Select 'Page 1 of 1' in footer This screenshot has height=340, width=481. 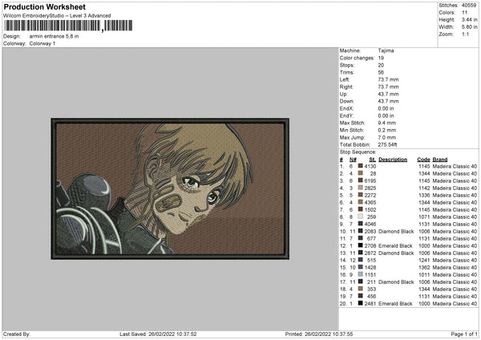coord(464,334)
